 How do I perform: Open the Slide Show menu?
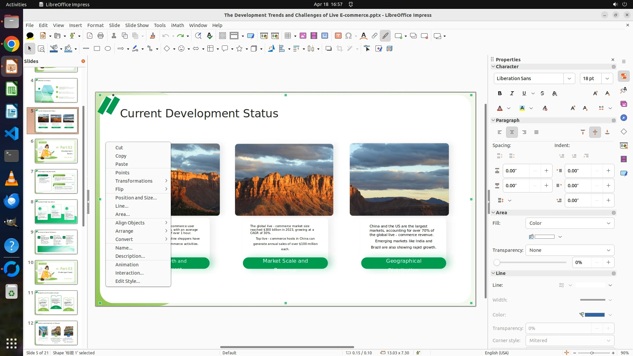tap(137, 25)
